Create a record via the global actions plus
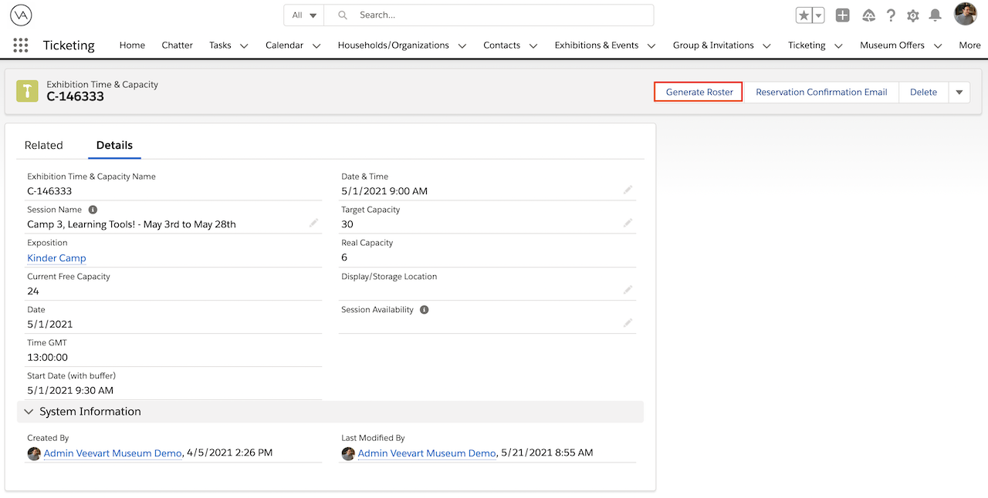Image resolution: width=988 pixels, height=498 pixels. coord(842,15)
